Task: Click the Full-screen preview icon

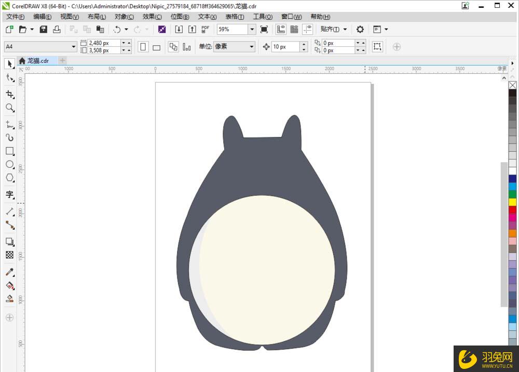Action: (264, 30)
